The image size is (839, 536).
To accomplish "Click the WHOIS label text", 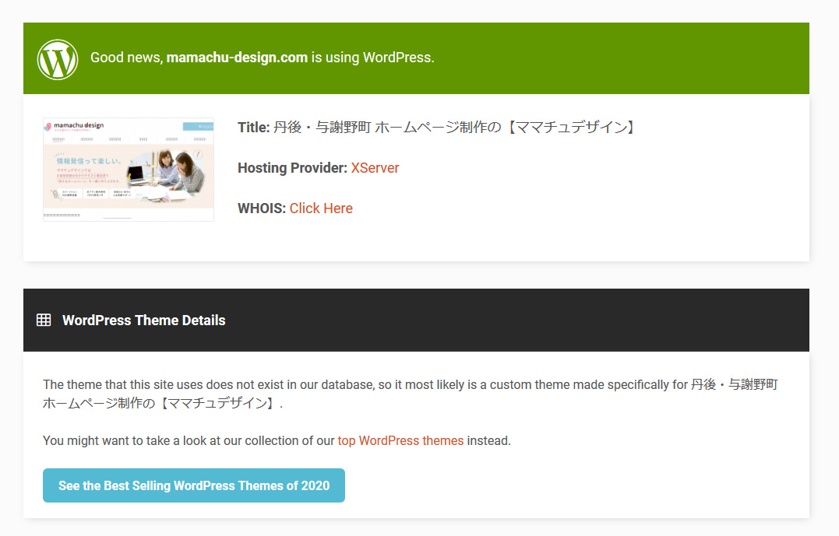I will tap(262, 208).
